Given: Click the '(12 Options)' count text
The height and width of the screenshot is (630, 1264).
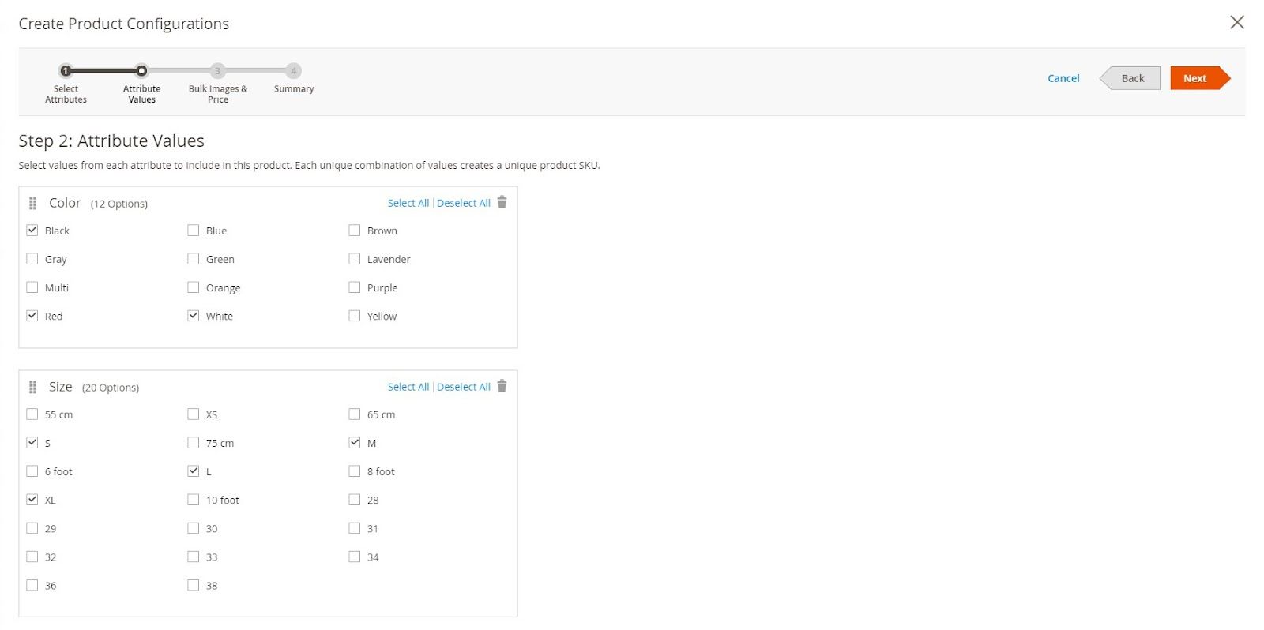Looking at the screenshot, I should click(x=119, y=204).
